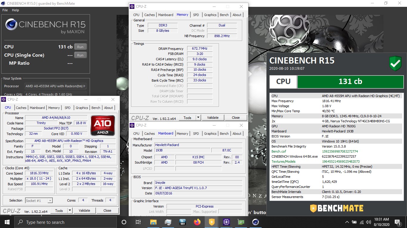The image size is (407, 228).
Task: Show hidden system tray icons
Action: [x=347, y=222]
